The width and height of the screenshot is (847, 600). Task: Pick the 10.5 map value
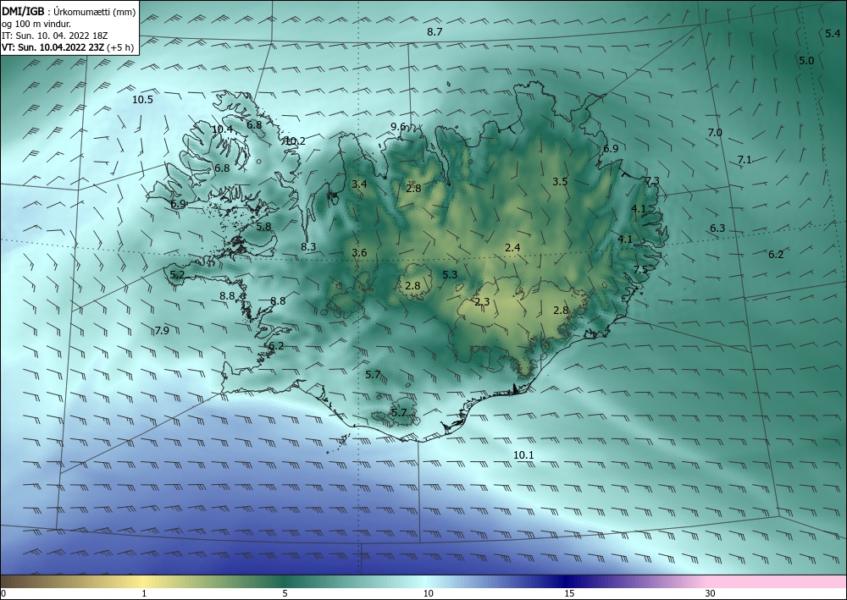[142, 99]
